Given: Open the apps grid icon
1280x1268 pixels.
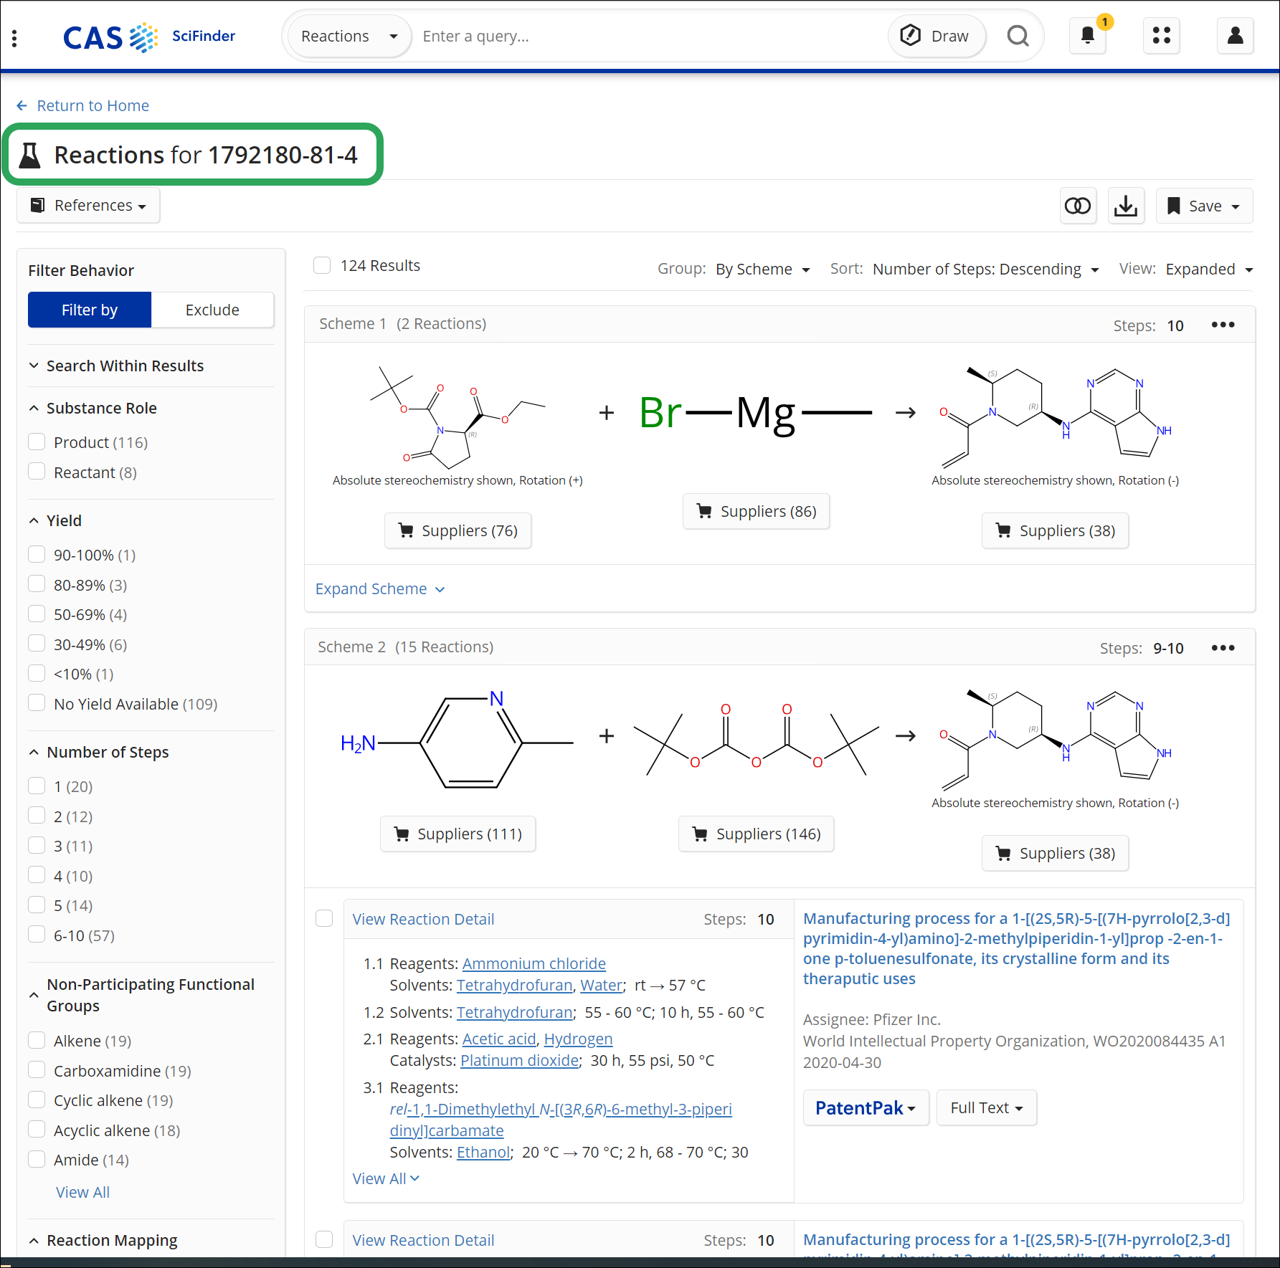Looking at the screenshot, I should coord(1161,36).
